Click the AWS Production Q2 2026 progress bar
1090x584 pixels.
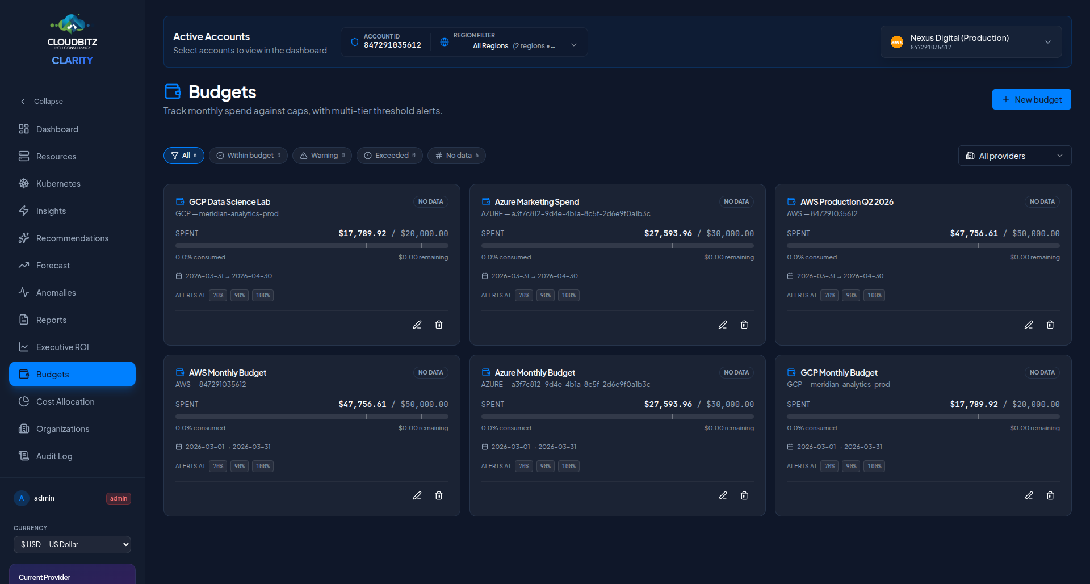[x=923, y=246]
